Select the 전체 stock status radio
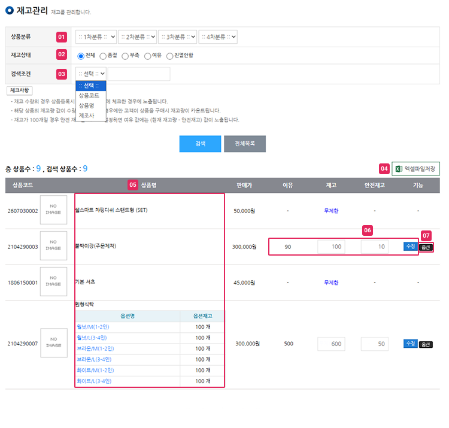This screenshot has height=428, width=449. [81, 56]
